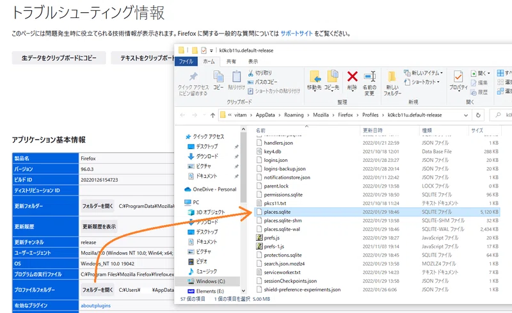This screenshot has height=313, width=512.
Task: Click Mozilla in the address path
Action: point(321,115)
